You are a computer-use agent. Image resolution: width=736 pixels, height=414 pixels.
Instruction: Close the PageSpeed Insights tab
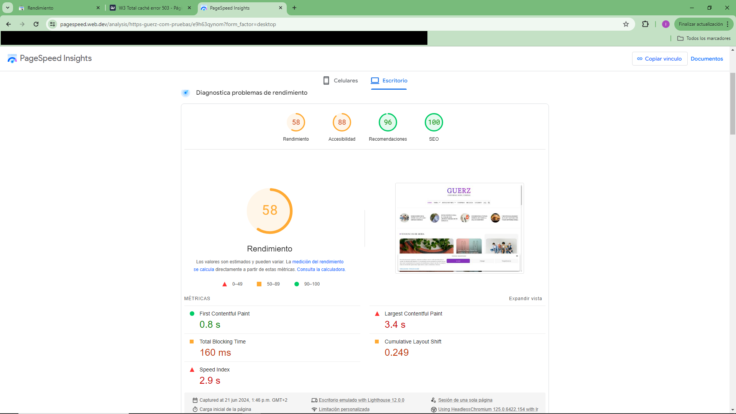tap(281, 8)
